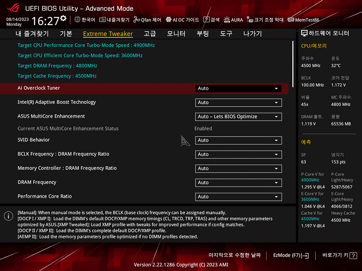
Task: Click 크기 조정 막대 button
Action: point(265,20)
